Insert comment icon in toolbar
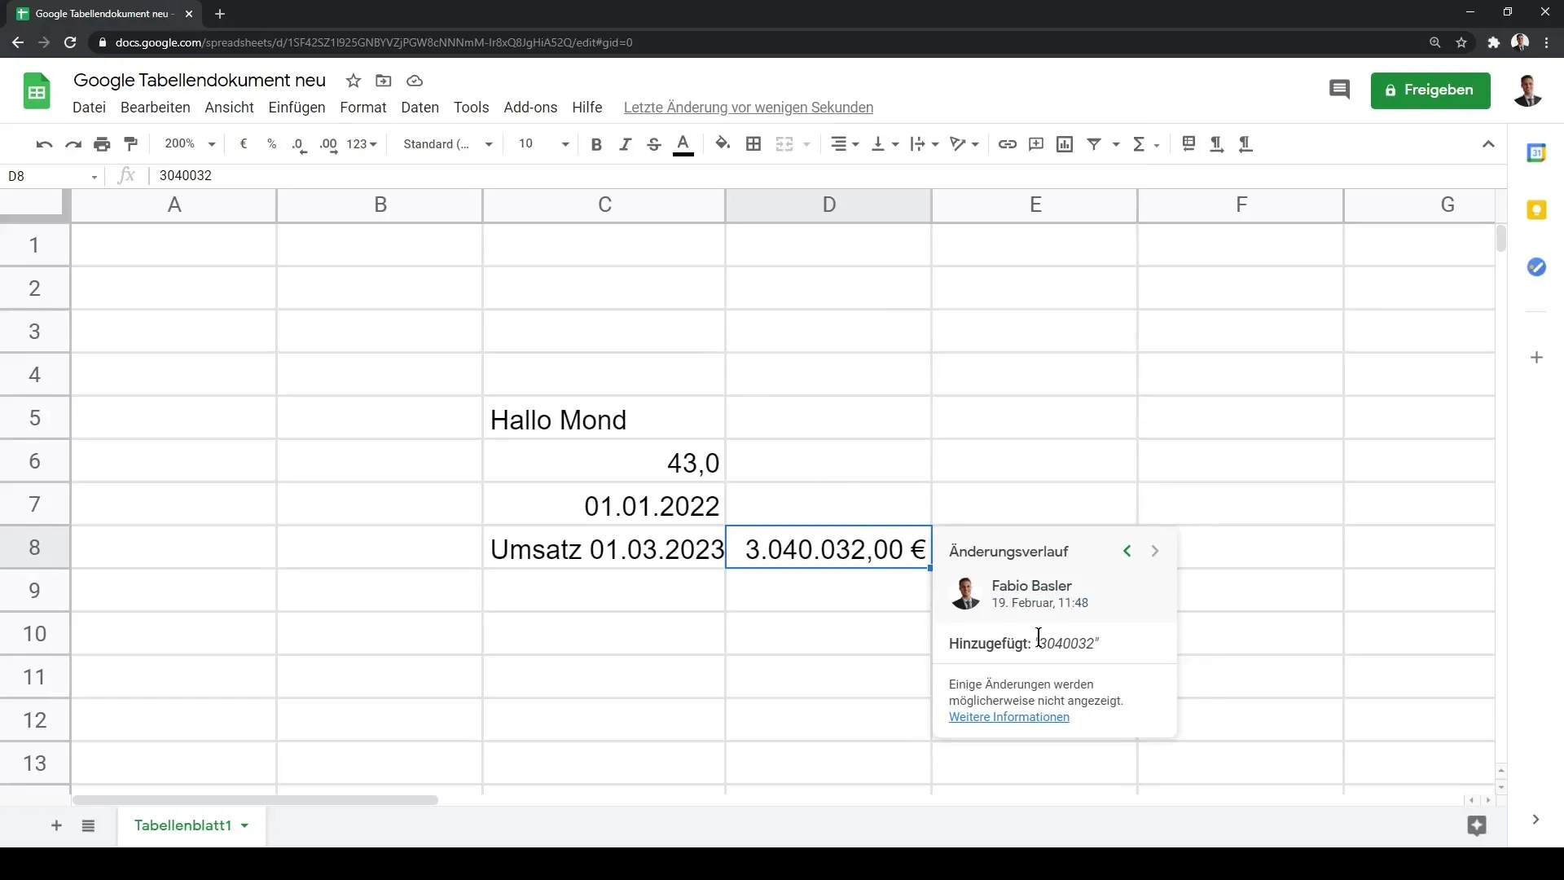 (1036, 144)
